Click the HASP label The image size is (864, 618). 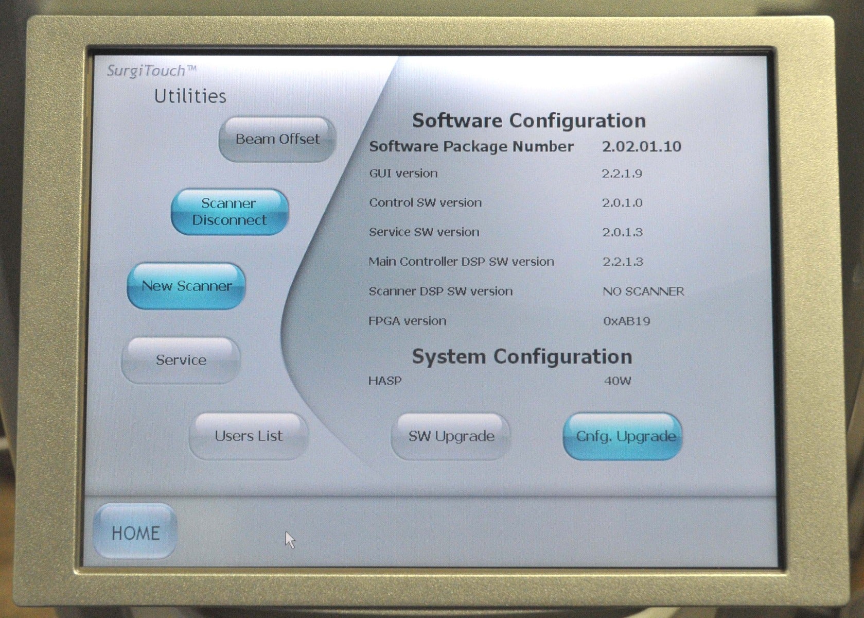click(385, 381)
